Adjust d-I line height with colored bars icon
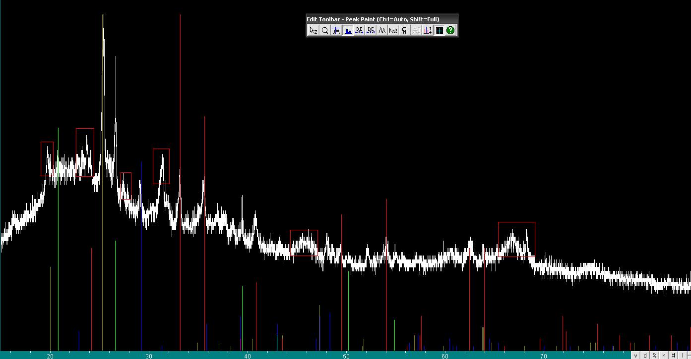 (x=428, y=30)
